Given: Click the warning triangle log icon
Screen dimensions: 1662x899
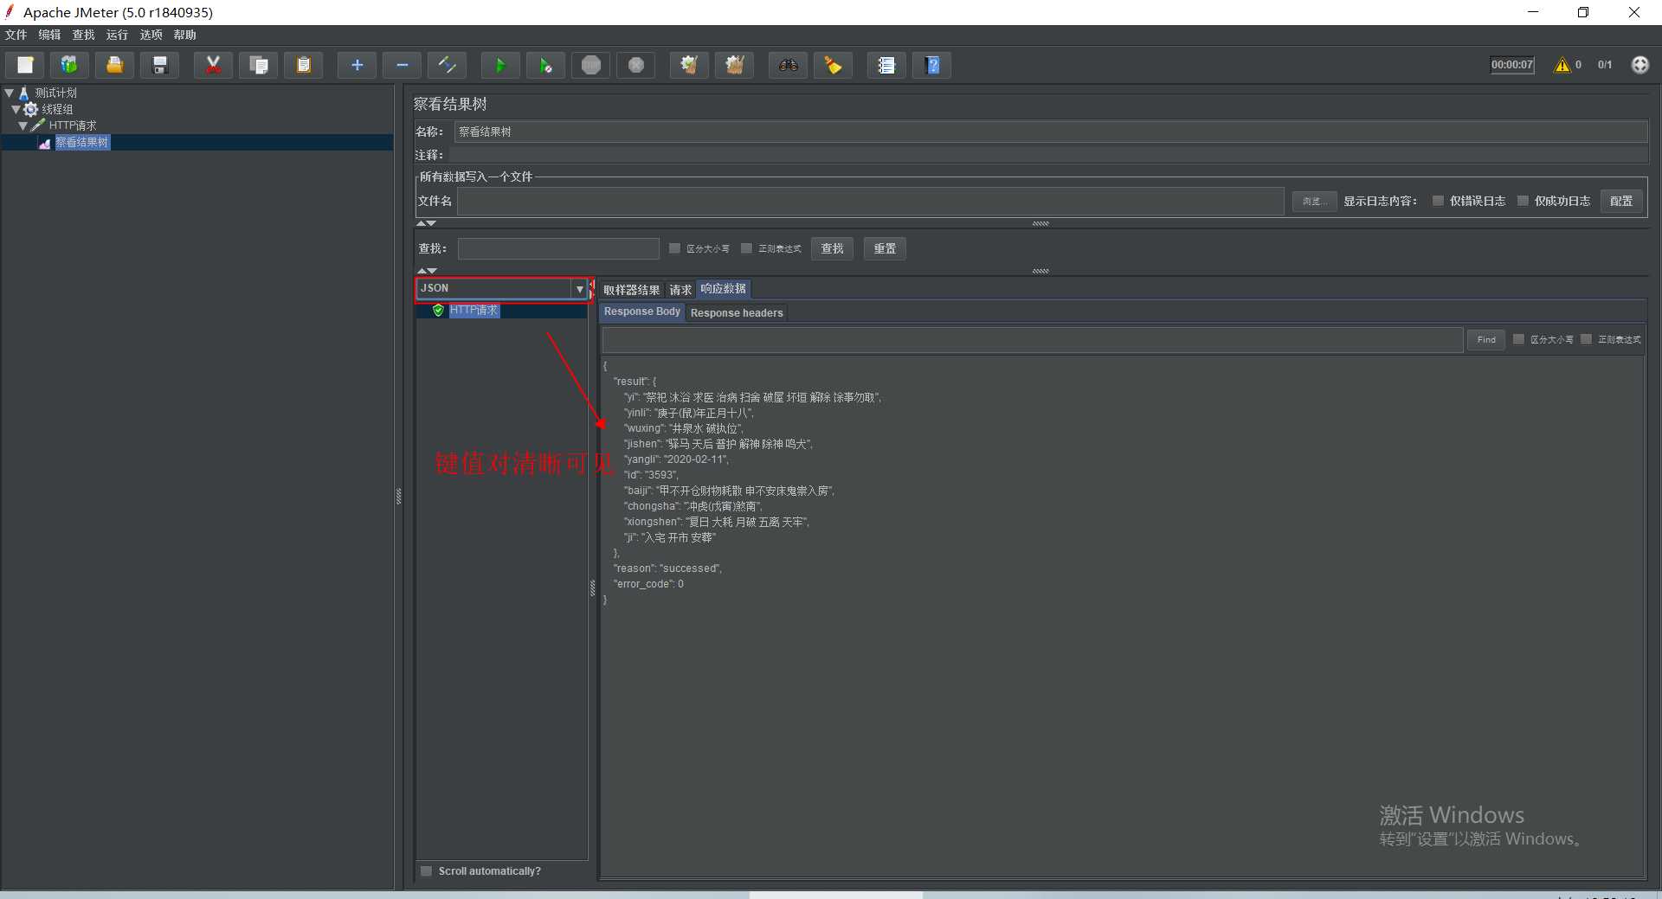Looking at the screenshot, I should pos(1562,65).
